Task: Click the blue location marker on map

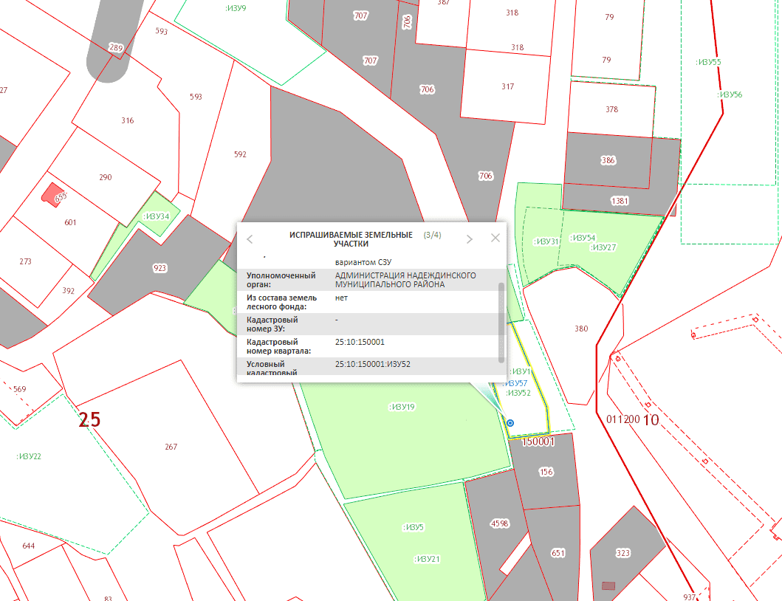Action: coord(510,423)
